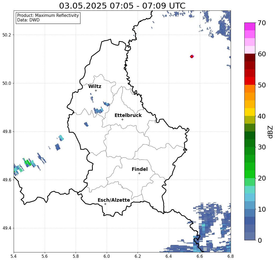This screenshot has height=261, width=276.
Task: Click the 0 tick on the colorbar
Action: 260,240
